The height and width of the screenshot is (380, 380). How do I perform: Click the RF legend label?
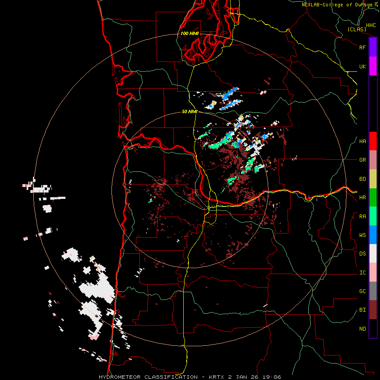click(x=362, y=47)
